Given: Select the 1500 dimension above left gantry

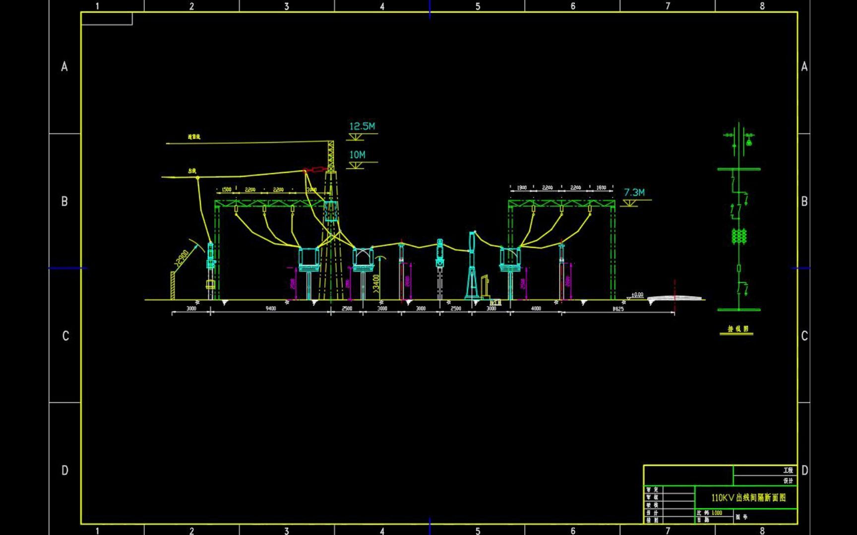Looking at the screenshot, I should pyautogui.click(x=226, y=190).
